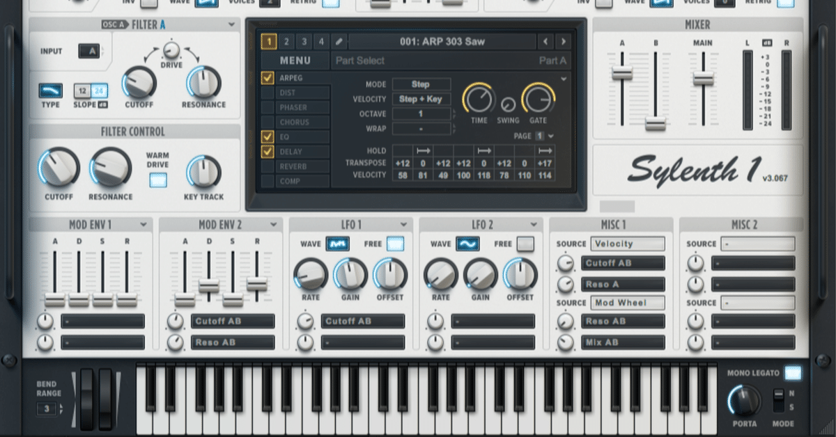836x437 pixels.
Task: Switch to part tab 3
Action: pos(304,42)
